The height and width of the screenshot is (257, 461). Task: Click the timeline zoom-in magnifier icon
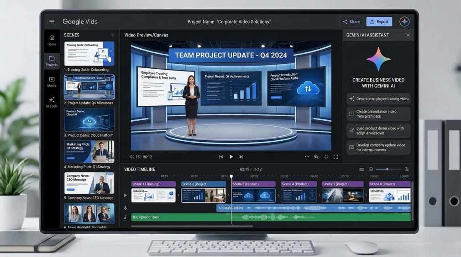click(x=407, y=170)
